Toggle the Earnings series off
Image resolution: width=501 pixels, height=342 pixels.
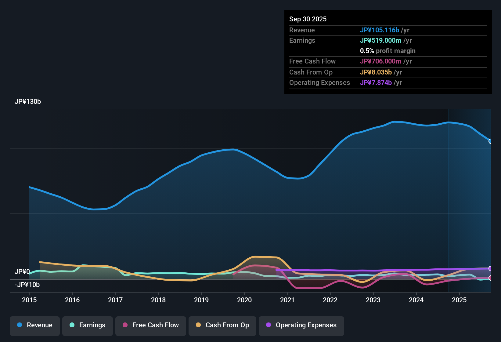coord(88,325)
